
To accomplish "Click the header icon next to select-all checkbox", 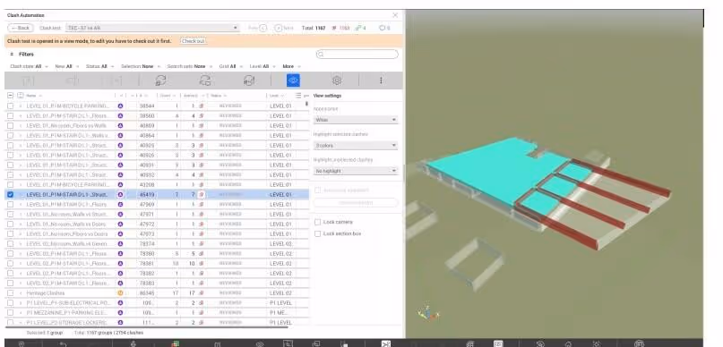I will point(21,96).
